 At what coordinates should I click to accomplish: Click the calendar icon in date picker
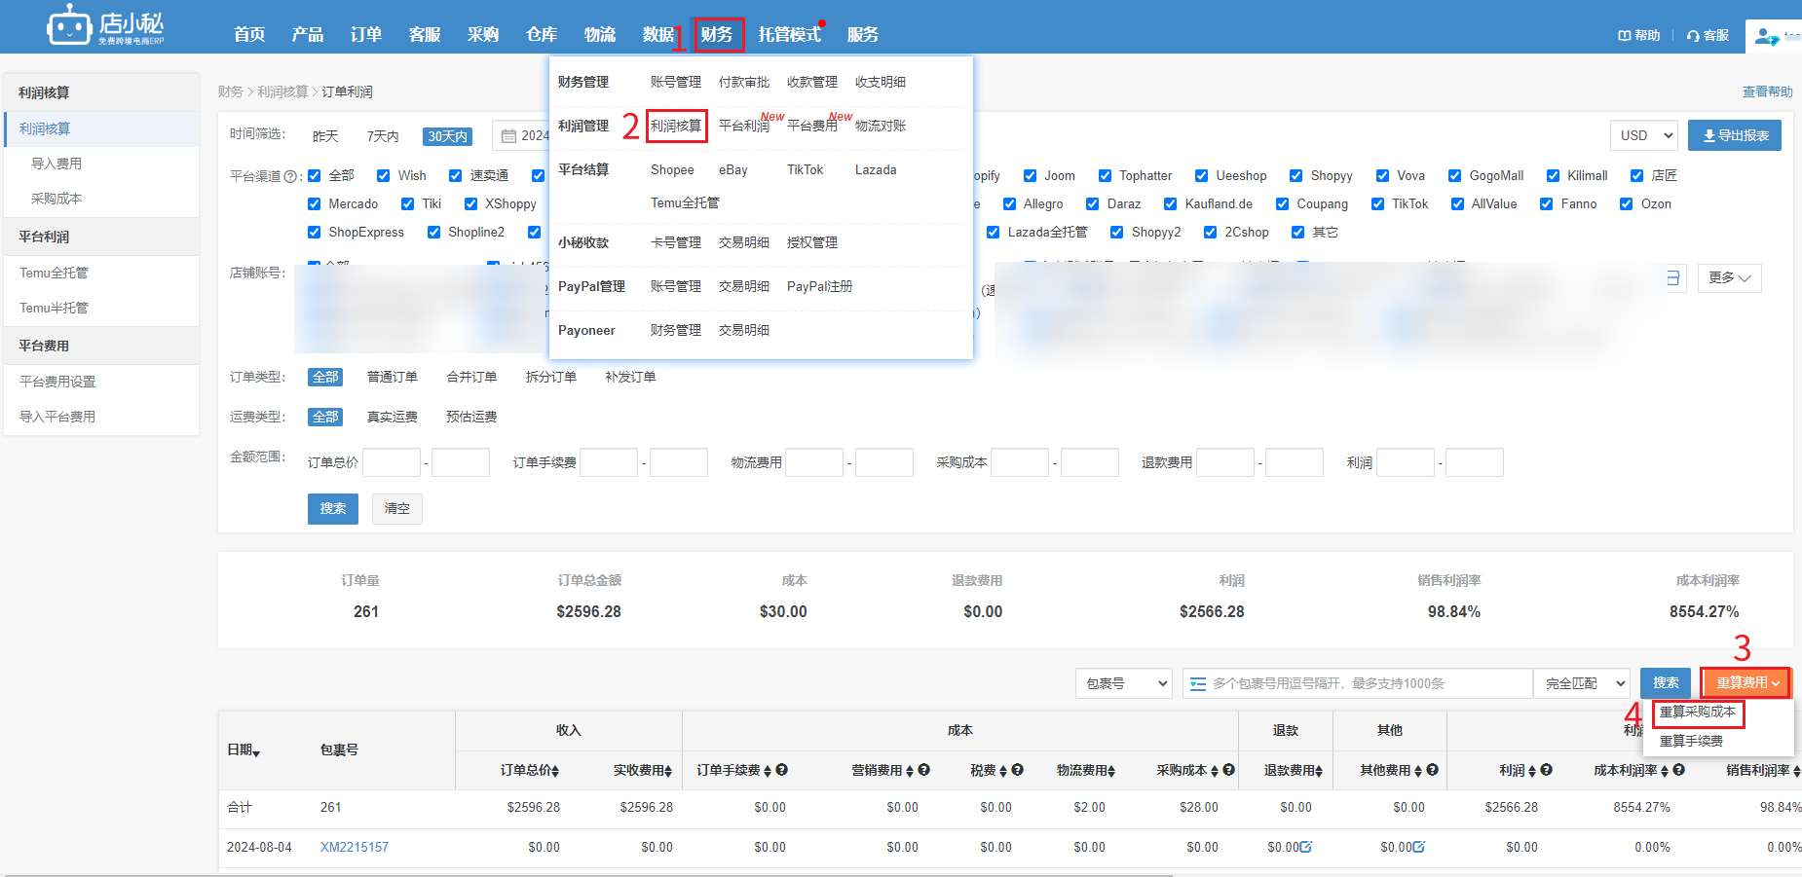click(508, 136)
